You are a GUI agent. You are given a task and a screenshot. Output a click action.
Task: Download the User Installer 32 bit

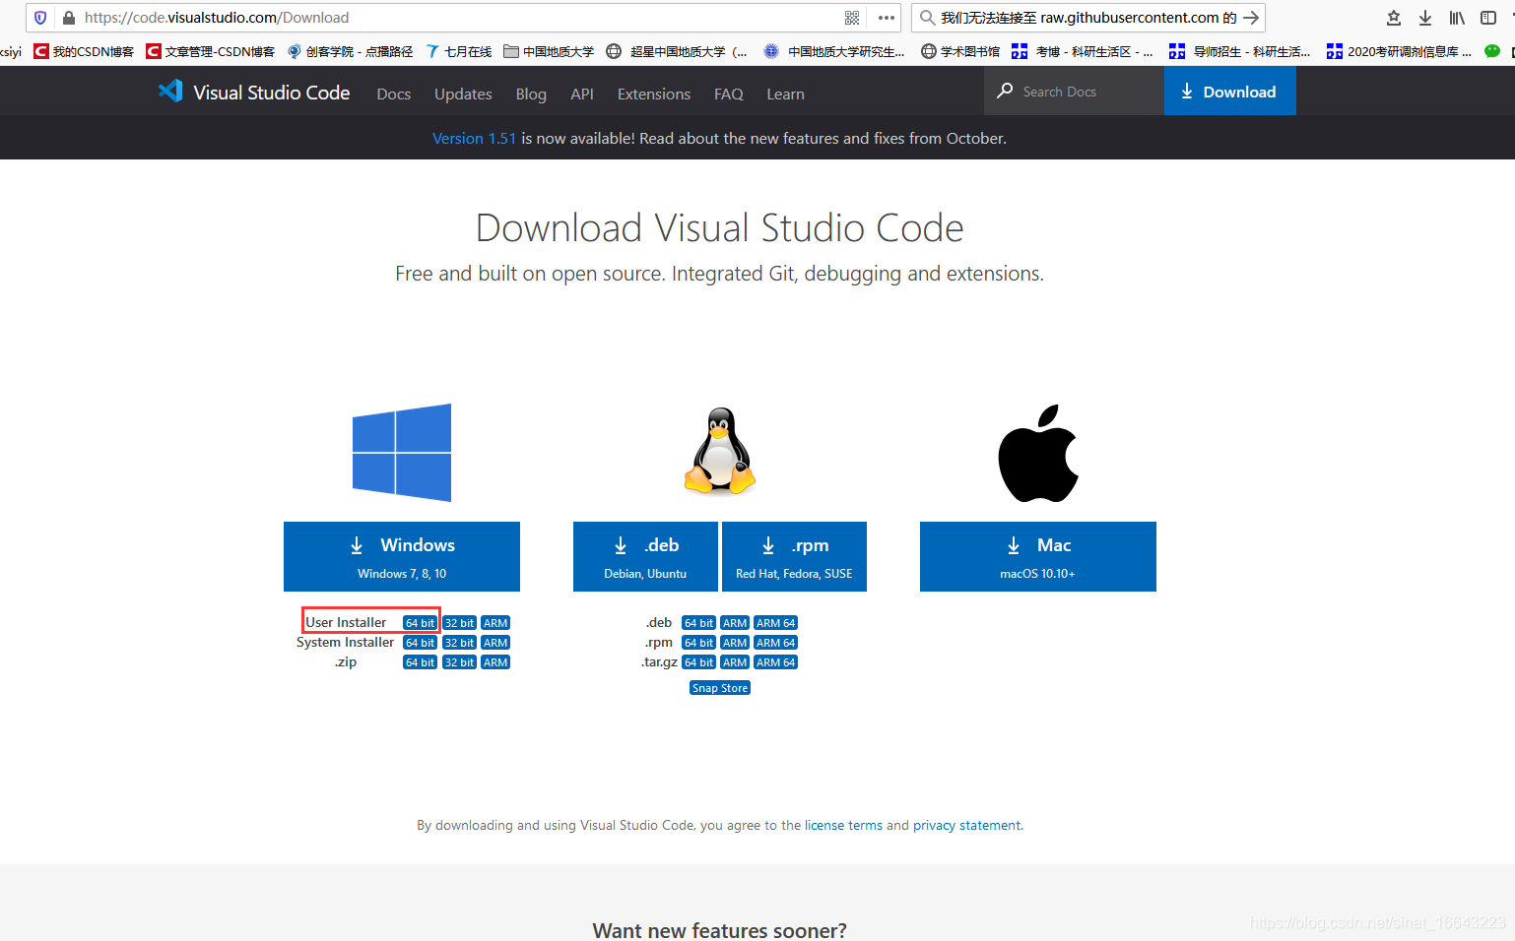(459, 623)
